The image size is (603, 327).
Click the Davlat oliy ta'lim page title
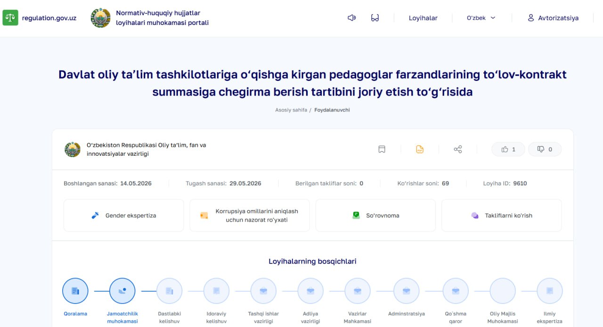pos(312,83)
